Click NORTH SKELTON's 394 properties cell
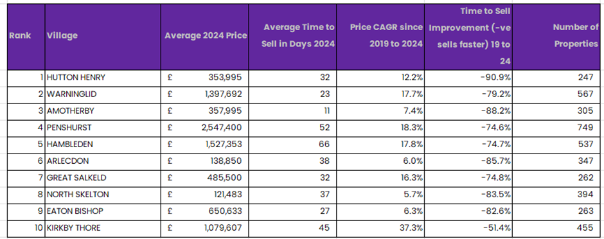 556,195
